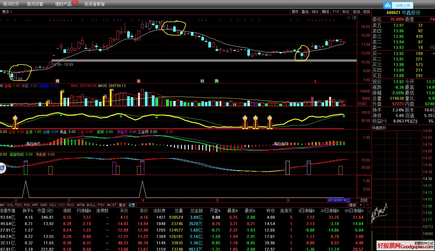
Task: Open the 银河玖乐 menu
Action: click(11, 4)
